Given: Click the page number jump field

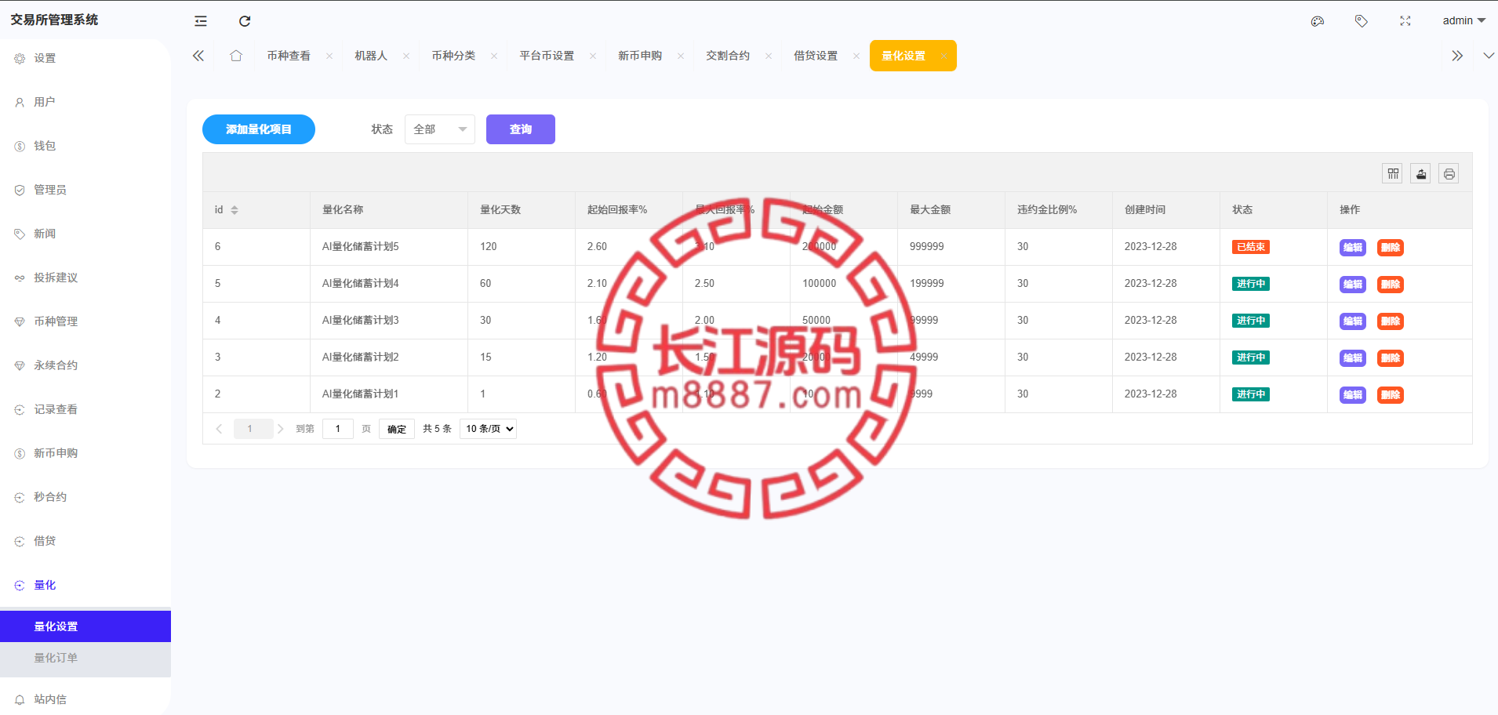Looking at the screenshot, I should tap(338, 429).
